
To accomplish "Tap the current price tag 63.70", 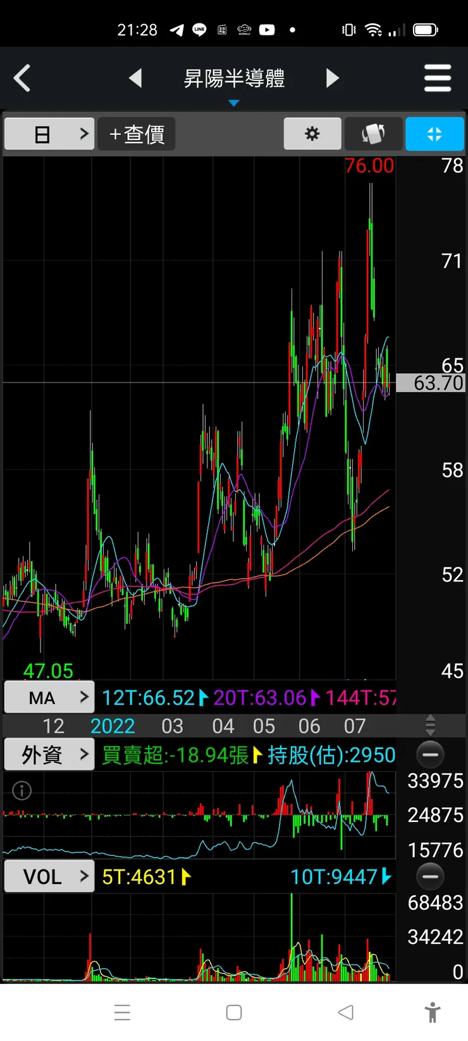I will tap(431, 382).
